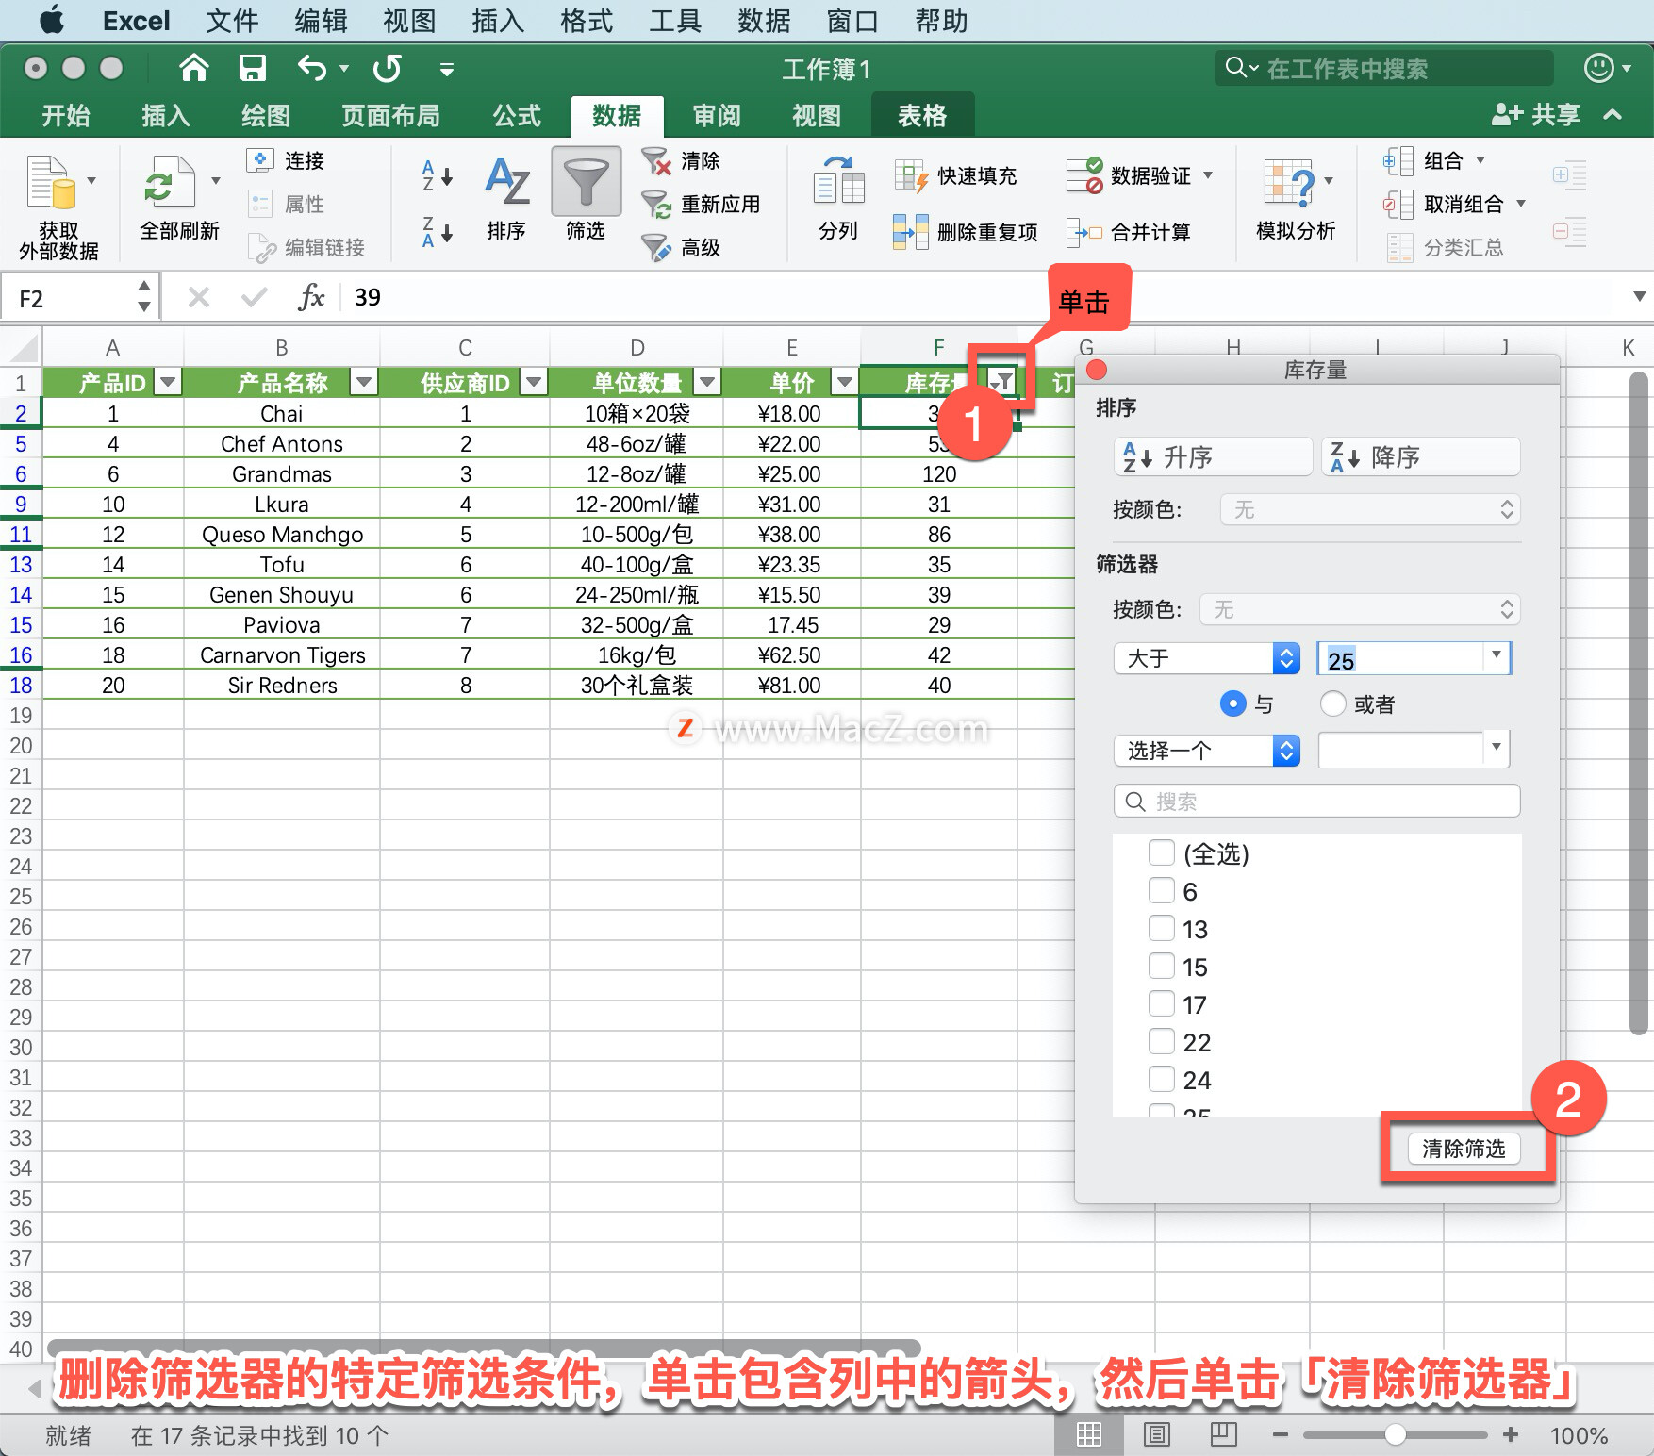This screenshot has height=1456, width=1654.
Task: Click the 升序 ascending sort button
Action: tap(1214, 457)
